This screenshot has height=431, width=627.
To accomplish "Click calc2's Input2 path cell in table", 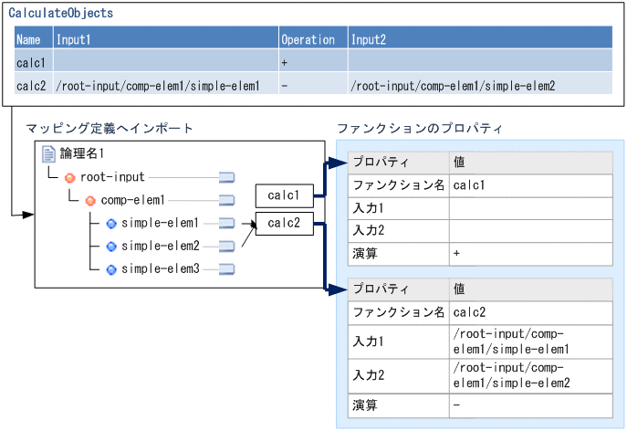I will tap(478, 85).
